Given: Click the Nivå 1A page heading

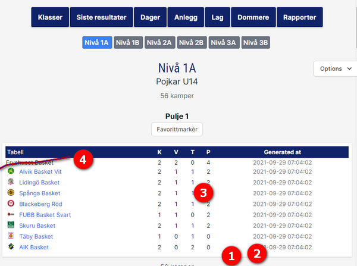Looking at the screenshot, I should point(177,68).
